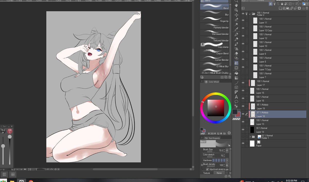The image size is (309, 182).
Task: Select the Gradient tool
Action: (x=236, y=78)
